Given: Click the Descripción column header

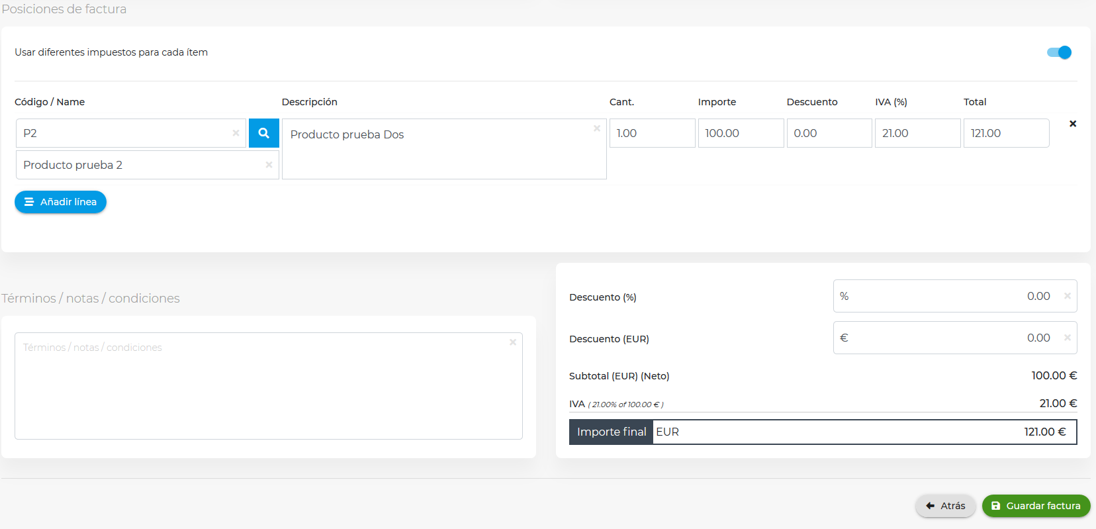Looking at the screenshot, I should [x=310, y=102].
